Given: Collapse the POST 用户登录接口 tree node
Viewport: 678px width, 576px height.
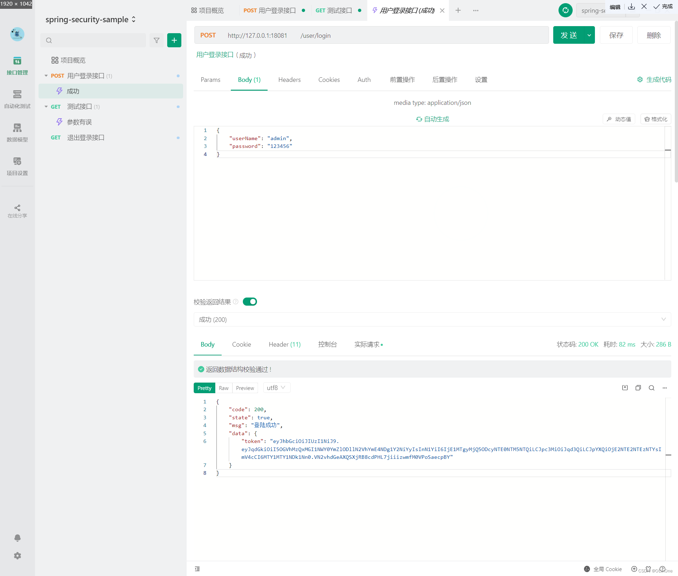Looking at the screenshot, I should 46,76.
